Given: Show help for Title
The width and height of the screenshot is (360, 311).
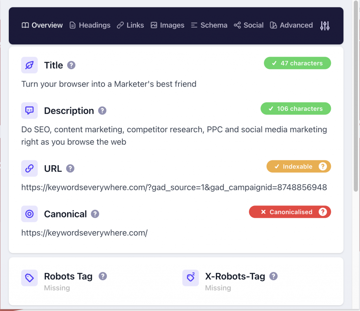Looking at the screenshot, I should coord(71,65).
